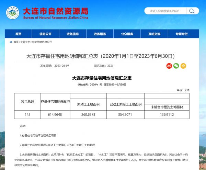The height and width of the screenshot is (170, 206).
Task: Select the 存量住宅用地总面积 header cell
Action: (55, 102)
